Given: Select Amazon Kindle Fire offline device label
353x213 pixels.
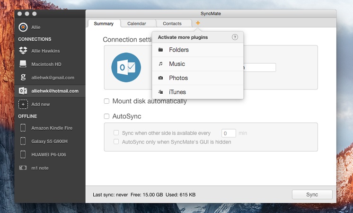Looking at the screenshot, I should coord(52,128).
